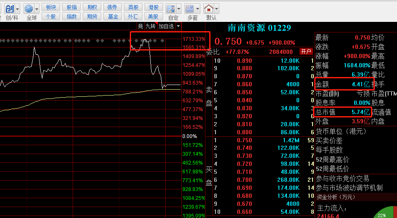
Task: Click the 0.00% baseline axis label
Action: 189,136
